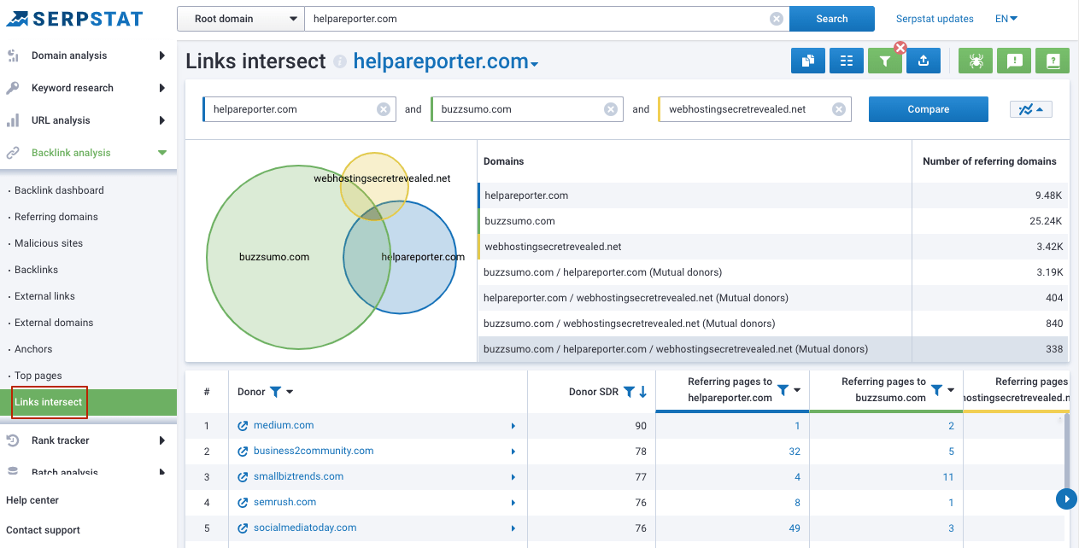This screenshot has width=1079, height=548.
Task: Open Referring domains menu item
Action: [56, 217]
